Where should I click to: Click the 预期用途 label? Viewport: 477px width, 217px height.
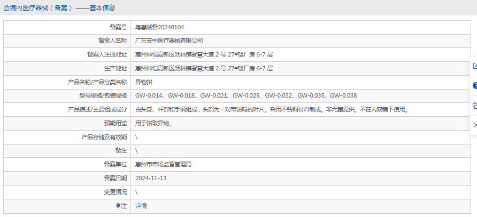point(116,124)
